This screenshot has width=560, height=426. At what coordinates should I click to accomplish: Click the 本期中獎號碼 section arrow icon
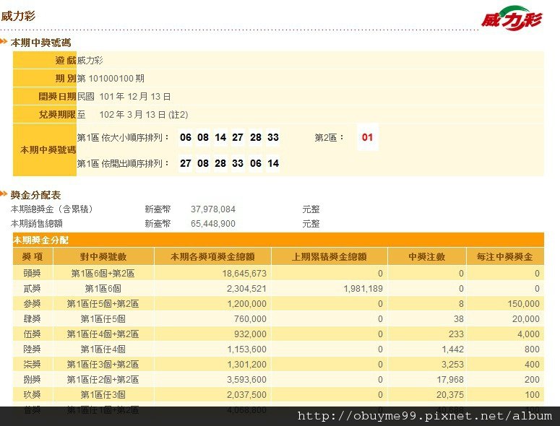[x=4, y=42]
